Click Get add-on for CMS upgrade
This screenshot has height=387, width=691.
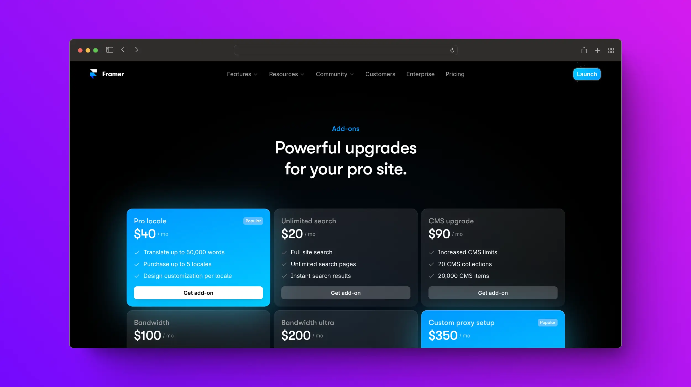pos(493,292)
